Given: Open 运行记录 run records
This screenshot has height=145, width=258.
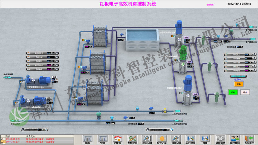Looking at the screenshot, I should click(x=147, y=139).
